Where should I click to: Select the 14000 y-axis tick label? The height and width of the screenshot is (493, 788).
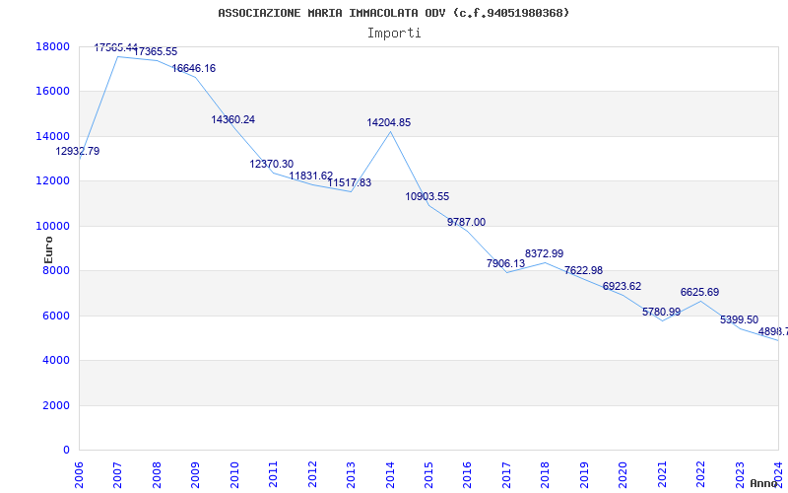click(x=53, y=136)
